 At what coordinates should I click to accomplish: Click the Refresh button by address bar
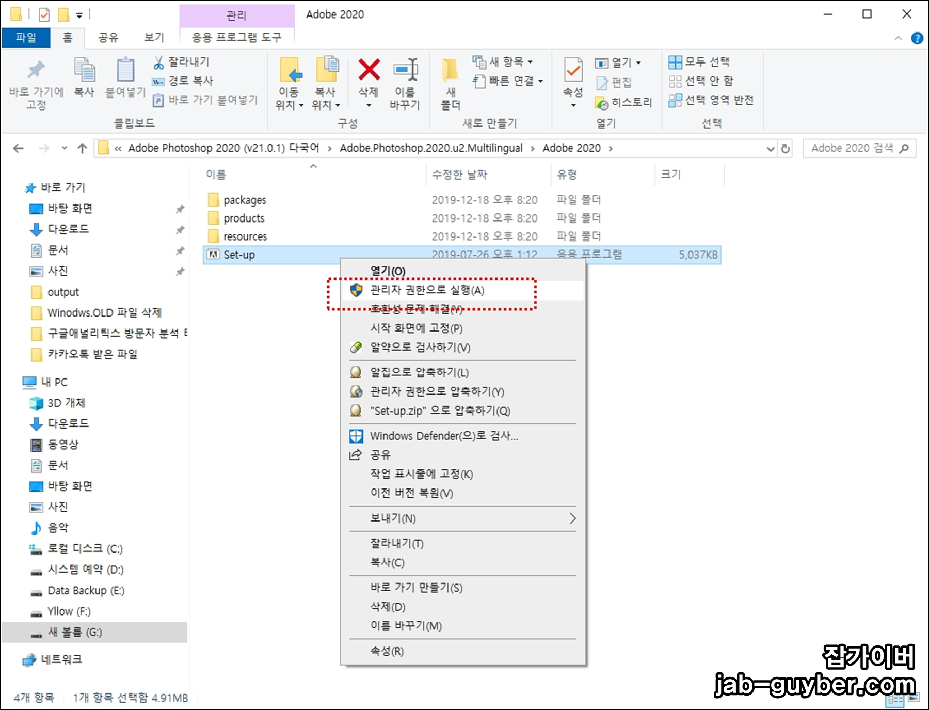786,149
